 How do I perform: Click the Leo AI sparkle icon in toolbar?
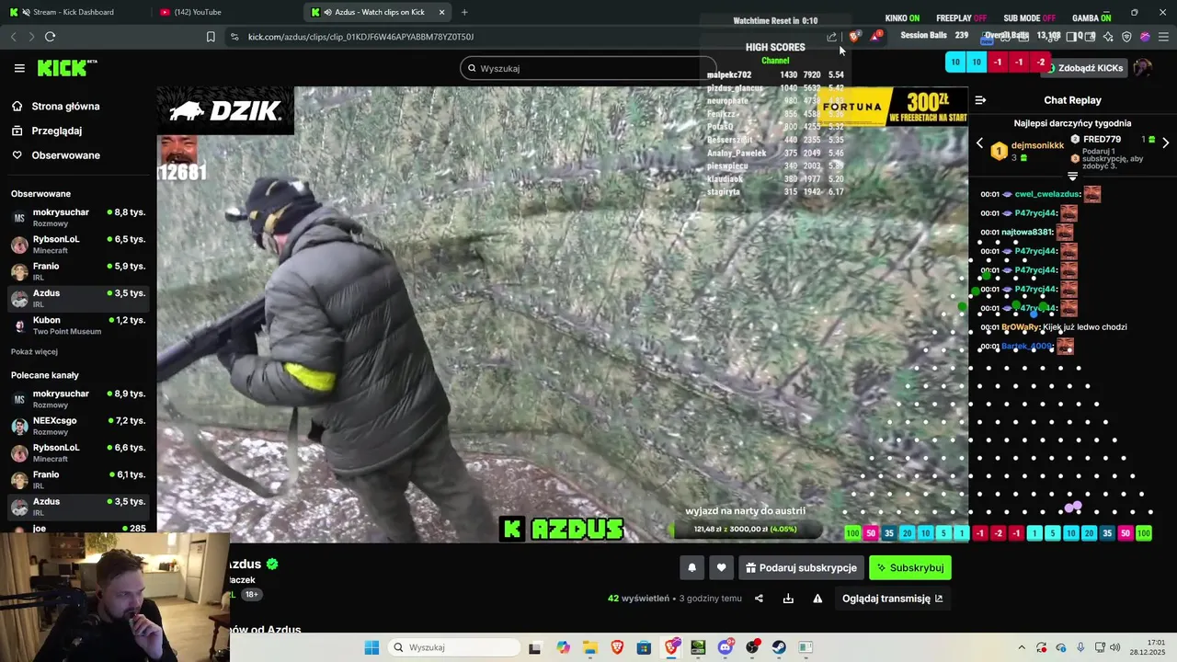(1108, 37)
